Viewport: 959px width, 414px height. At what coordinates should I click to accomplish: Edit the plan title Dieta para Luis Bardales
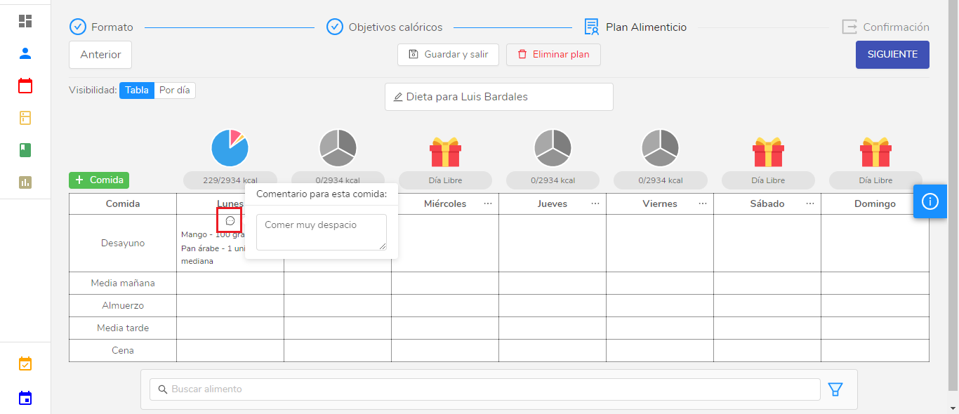point(499,97)
